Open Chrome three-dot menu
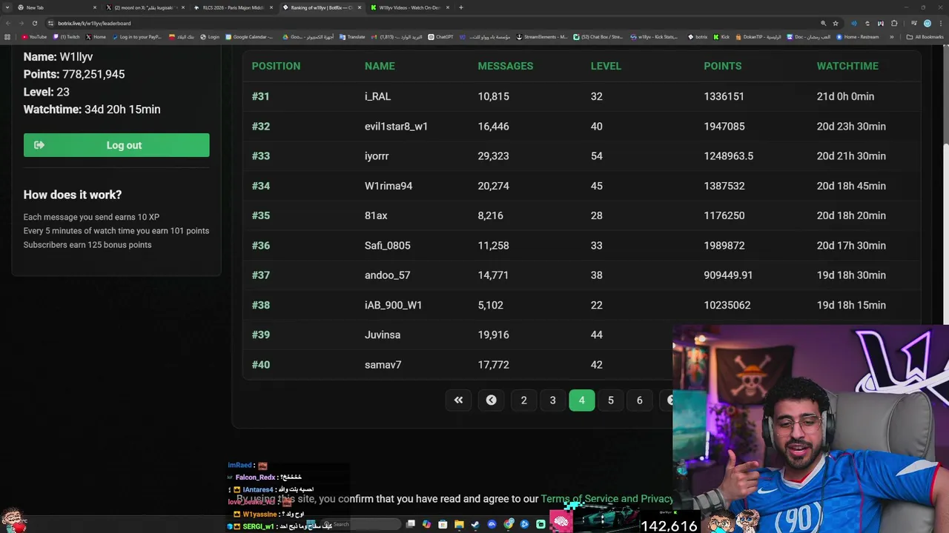Image resolution: width=949 pixels, height=533 pixels. 941,23
